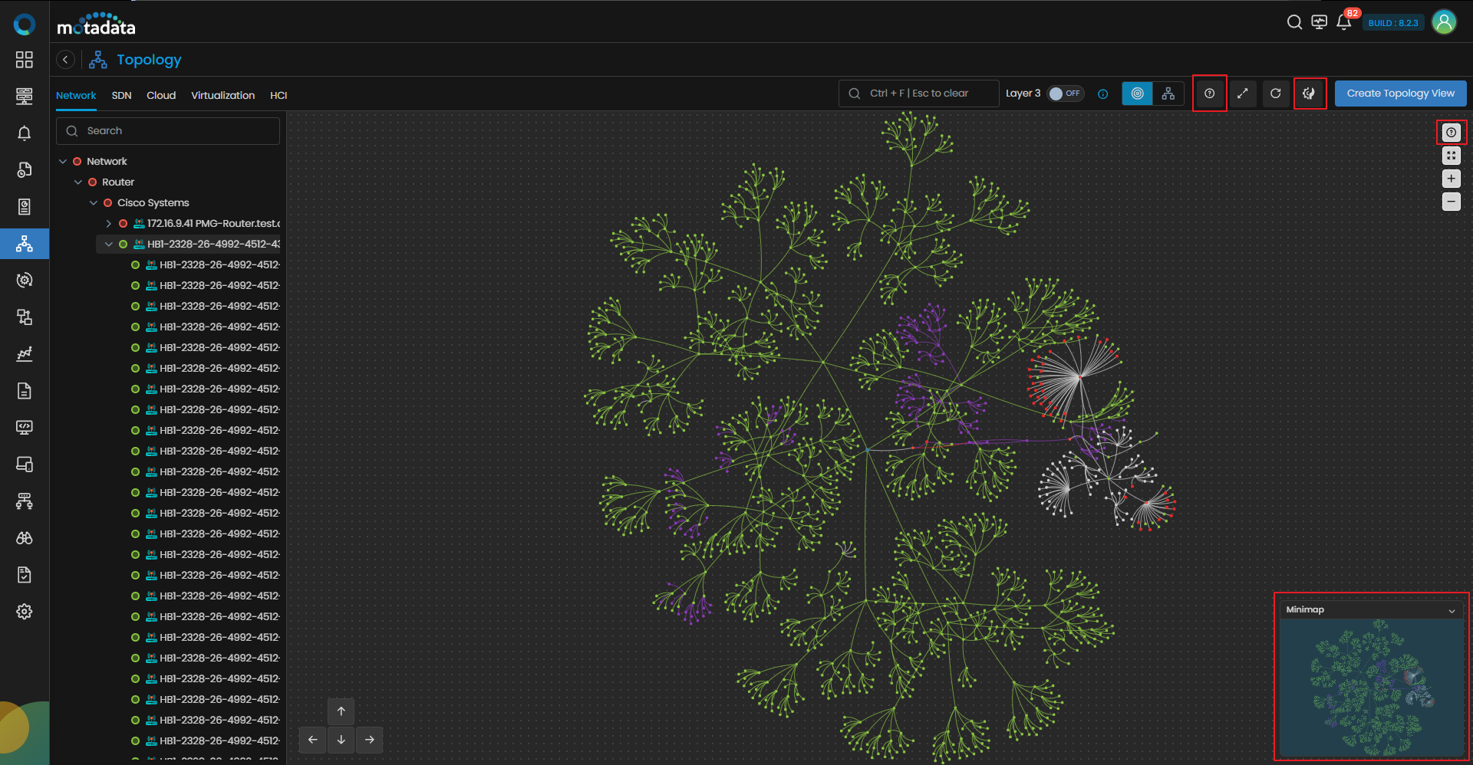Click the zoom out minus button

[x=1451, y=202]
